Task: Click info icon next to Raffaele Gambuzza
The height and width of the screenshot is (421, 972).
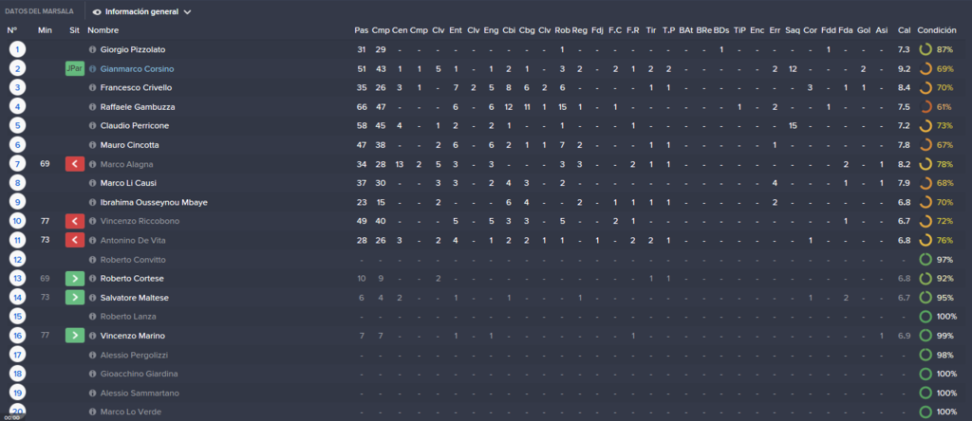Action: pyautogui.click(x=92, y=107)
